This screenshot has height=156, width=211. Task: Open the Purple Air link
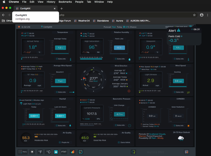[64, 142]
